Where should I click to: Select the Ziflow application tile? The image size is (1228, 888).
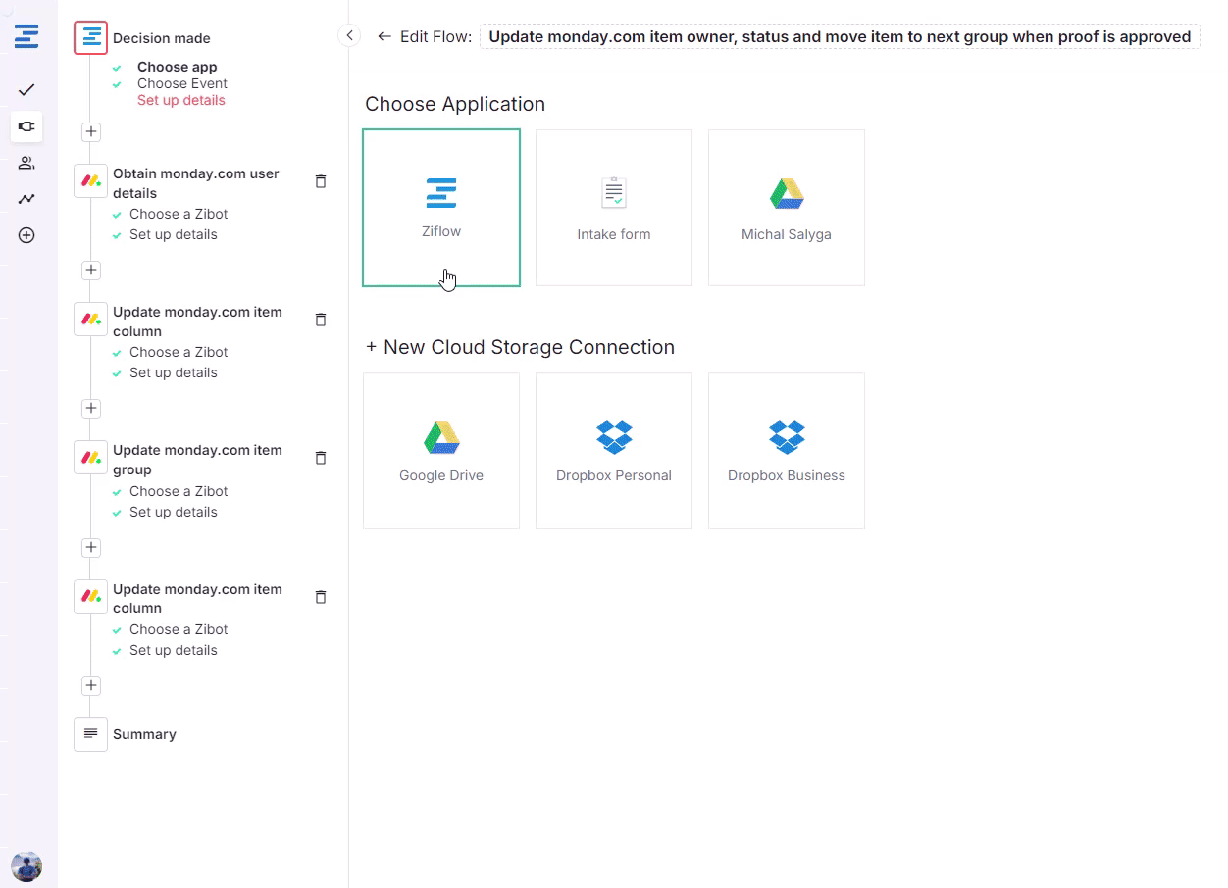pos(441,208)
